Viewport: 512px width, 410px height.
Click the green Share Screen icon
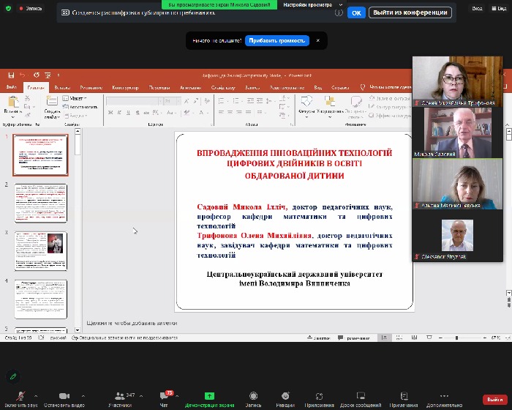209,396
